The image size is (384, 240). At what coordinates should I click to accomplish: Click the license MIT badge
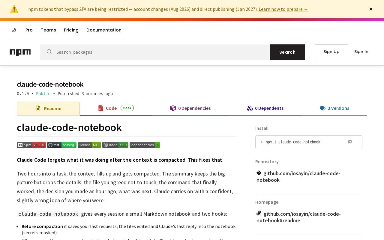[x=89, y=145]
